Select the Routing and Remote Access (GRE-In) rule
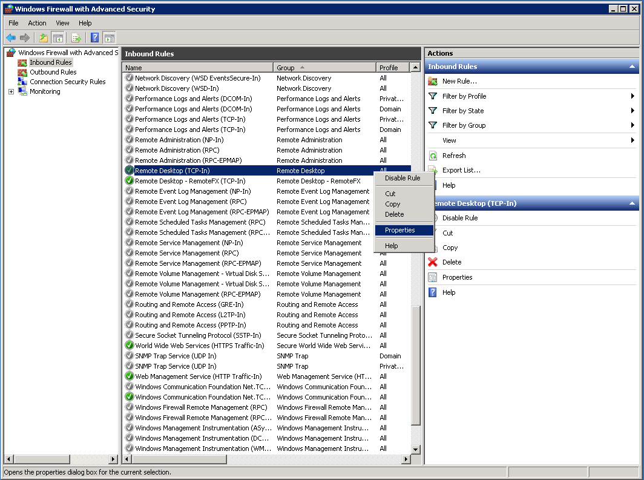Screen dimensions: 644x480 (x=266, y=304)
